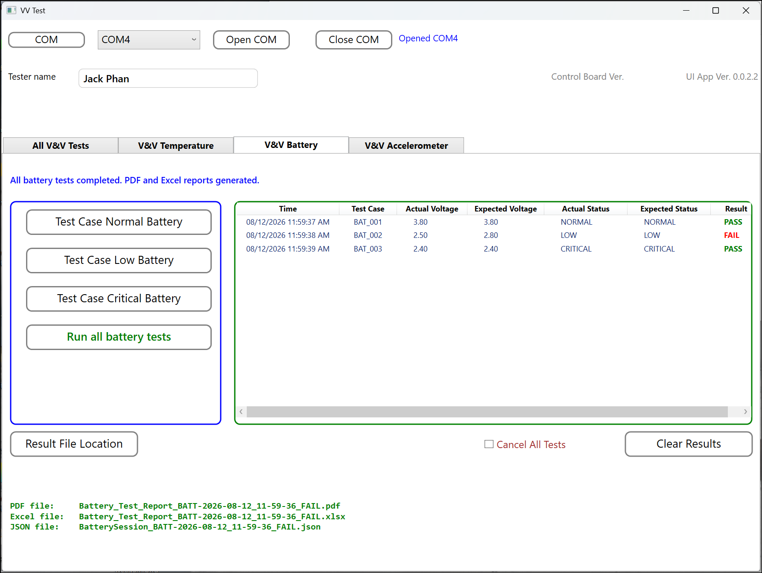Select the BAT_001 test case cell
Viewport: 762px width, 573px height.
click(x=368, y=222)
